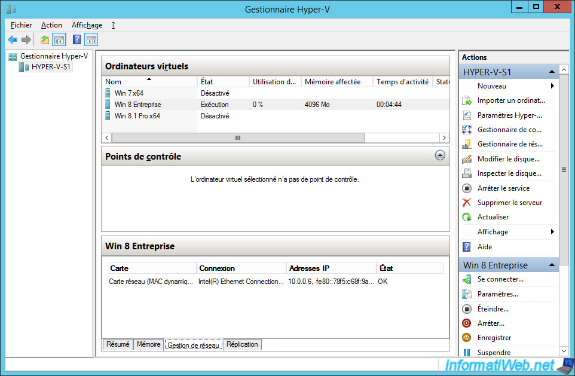Viewport: 575px width, 376px height.
Task: Sort by the État column header in VM list
Action: click(x=223, y=81)
